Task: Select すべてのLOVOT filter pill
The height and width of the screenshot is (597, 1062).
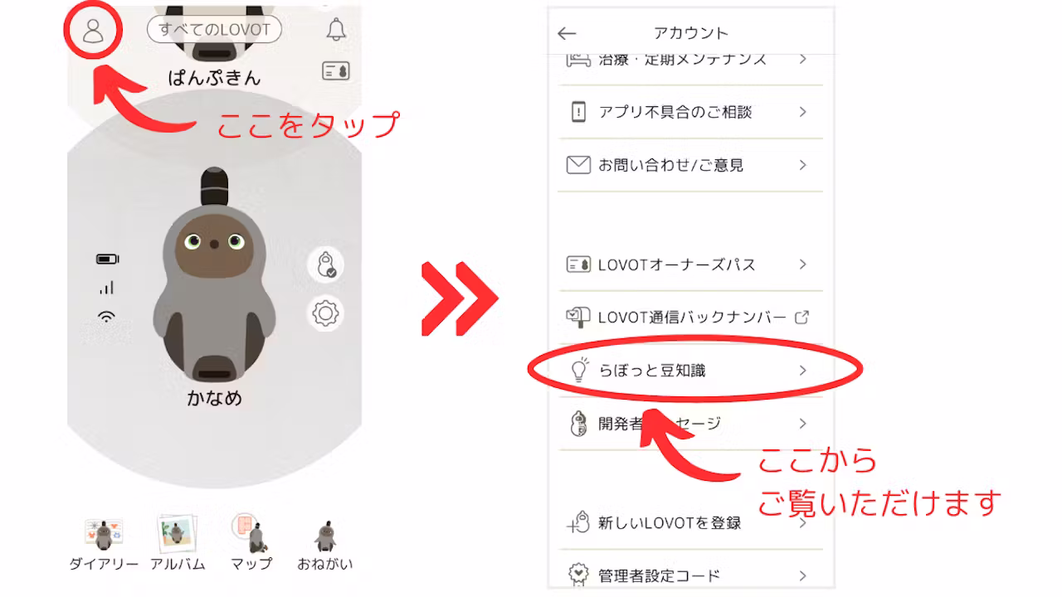Action: (214, 30)
